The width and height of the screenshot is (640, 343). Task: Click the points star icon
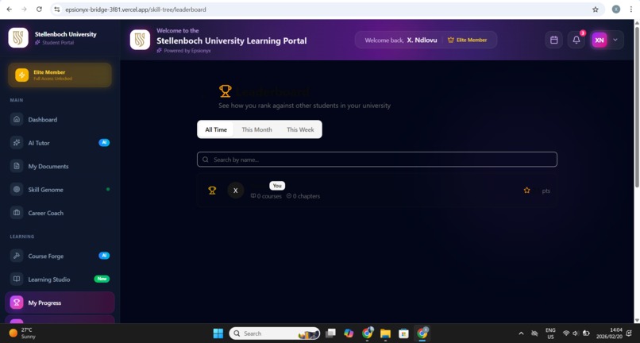click(527, 191)
